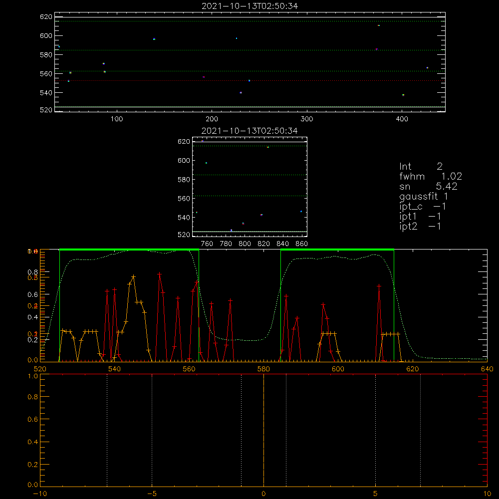Select the 'Int 2' readout line

tap(421, 167)
